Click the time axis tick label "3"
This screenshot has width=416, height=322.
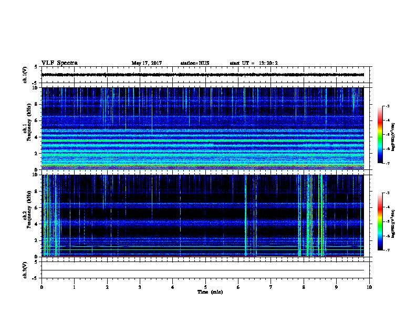140,287
